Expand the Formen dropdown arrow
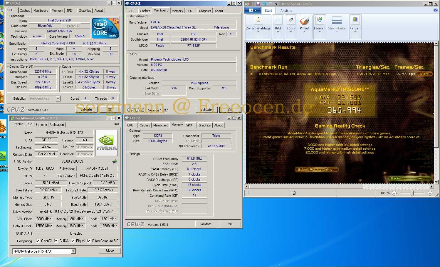Viewport: 440px width, 267px height. pos(320,32)
